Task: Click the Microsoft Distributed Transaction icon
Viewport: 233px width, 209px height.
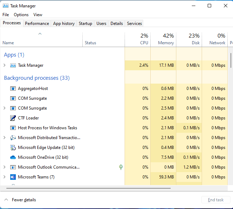Action: click(x=13, y=138)
